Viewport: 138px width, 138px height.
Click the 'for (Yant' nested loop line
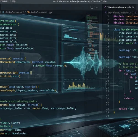(131, 74)
